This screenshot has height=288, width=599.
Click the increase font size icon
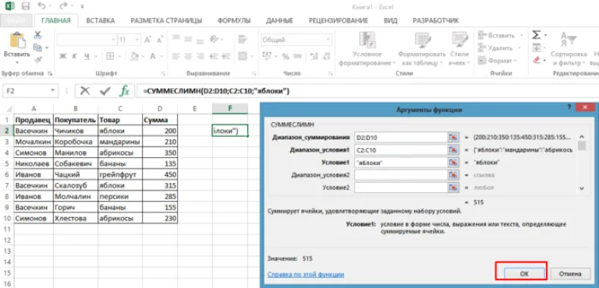point(148,40)
